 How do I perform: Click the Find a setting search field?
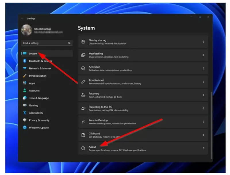tap(47, 43)
